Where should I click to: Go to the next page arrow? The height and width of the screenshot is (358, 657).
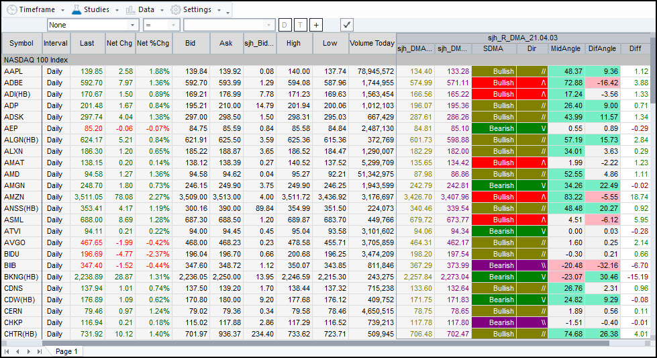click(28, 351)
